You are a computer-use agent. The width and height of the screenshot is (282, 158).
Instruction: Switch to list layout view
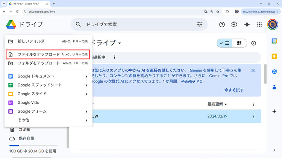pyautogui.click(x=224, y=43)
